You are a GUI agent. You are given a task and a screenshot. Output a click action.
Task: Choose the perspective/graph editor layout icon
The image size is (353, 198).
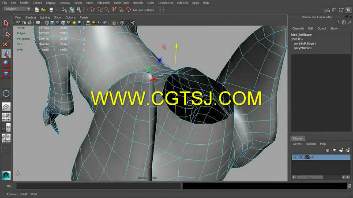click(6, 138)
